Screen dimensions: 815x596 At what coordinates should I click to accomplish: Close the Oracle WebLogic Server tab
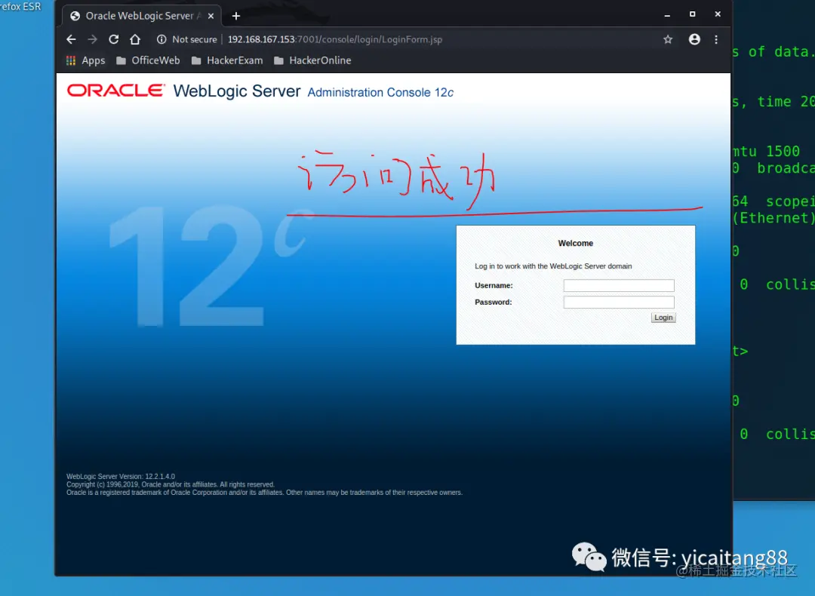[211, 16]
